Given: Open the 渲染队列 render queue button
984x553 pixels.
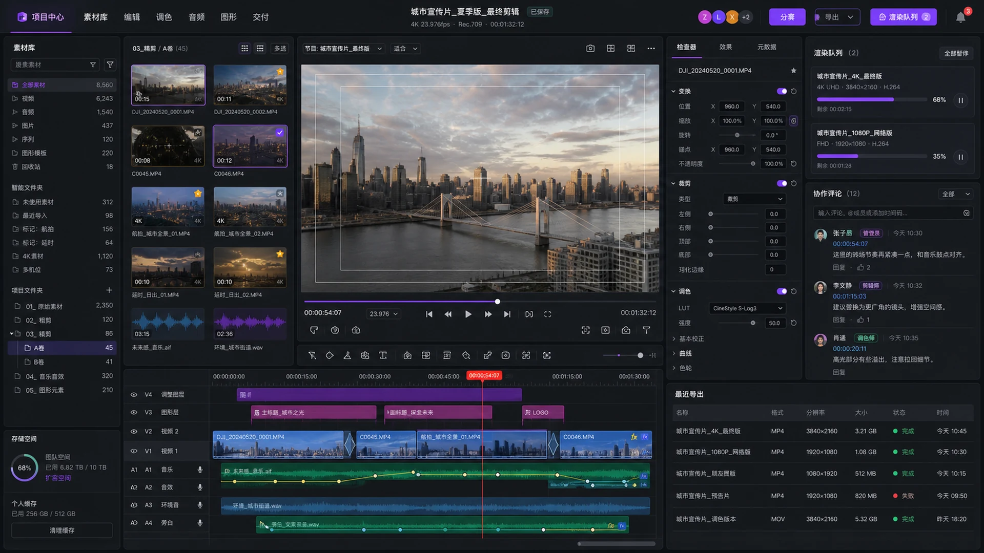Looking at the screenshot, I should pos(904,17).
